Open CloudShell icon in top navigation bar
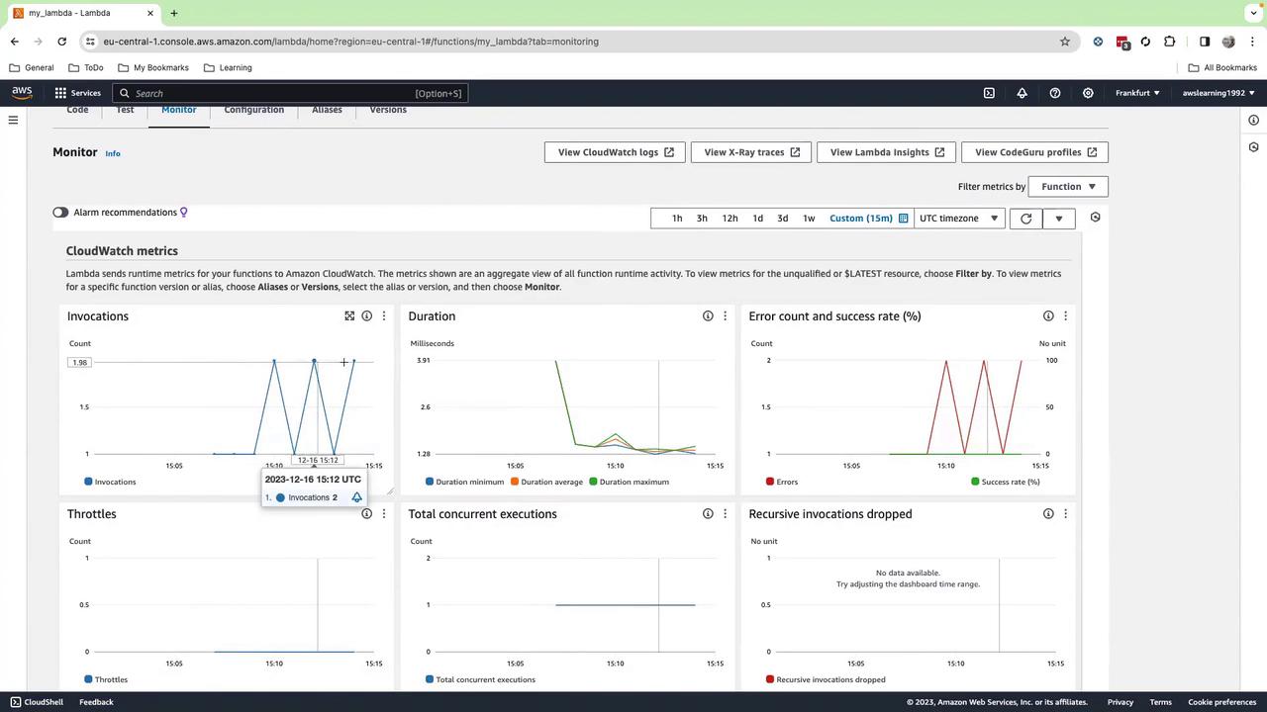The height and width of the screenshot is (712, 1267). click(x=989, y=93)
